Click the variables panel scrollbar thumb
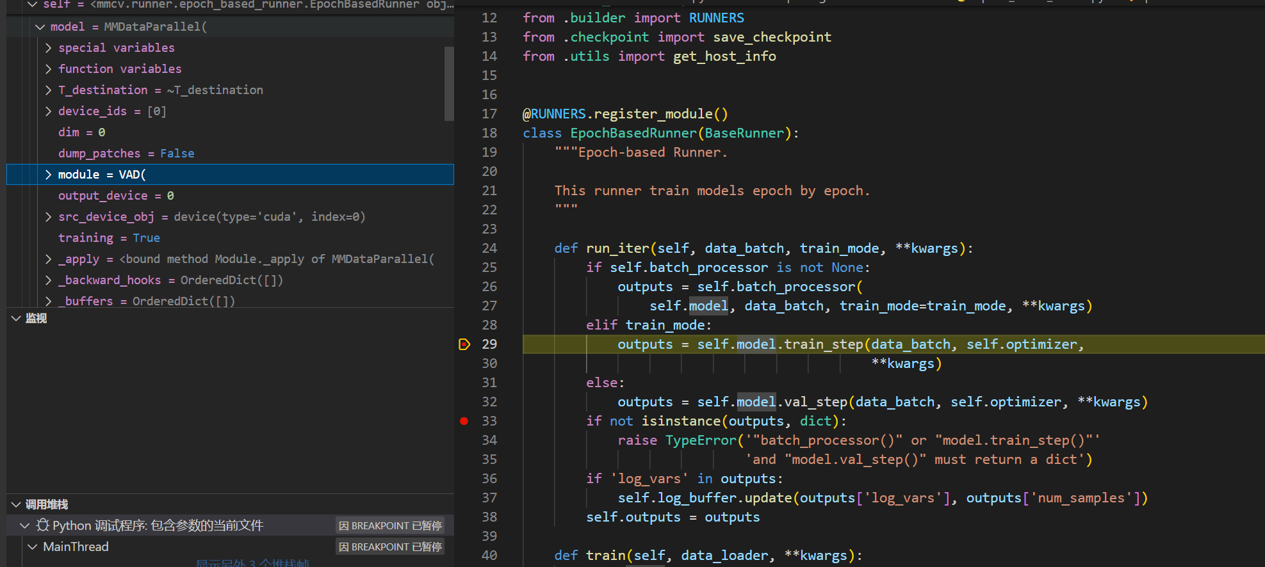Viewport: 1265px width, 567px height. coord(449,83)
